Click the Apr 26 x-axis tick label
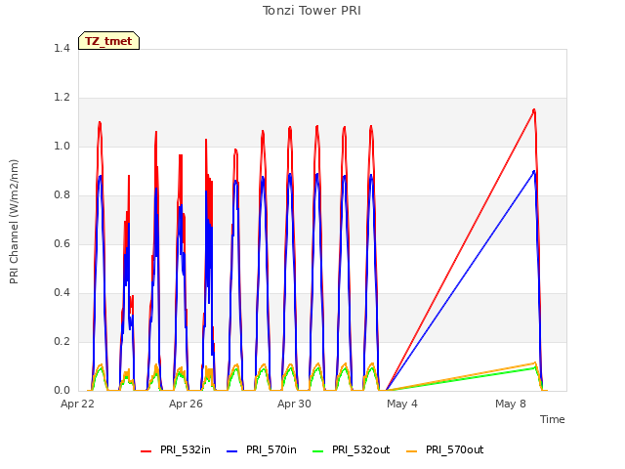The image size is (625, 469). point(186,404)
